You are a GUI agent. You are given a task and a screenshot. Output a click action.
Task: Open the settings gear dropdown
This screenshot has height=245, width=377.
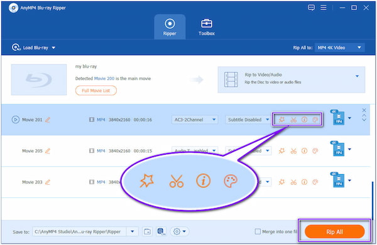[180, 232]
